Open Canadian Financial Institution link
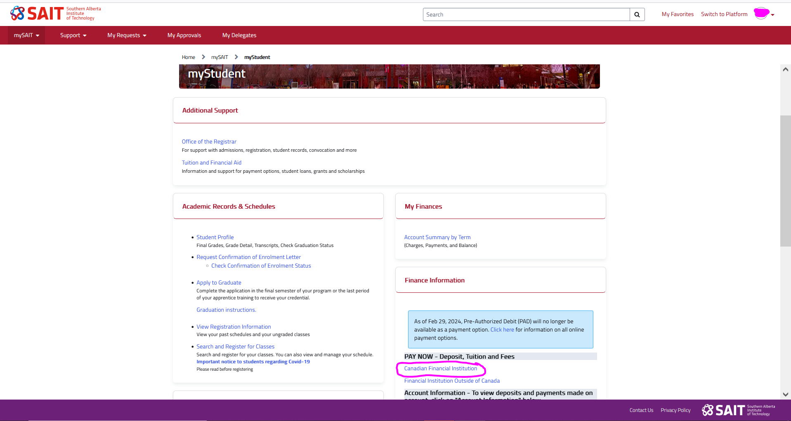Image resolution: width=791 pixels, height=421 pixels. (441, 368)
